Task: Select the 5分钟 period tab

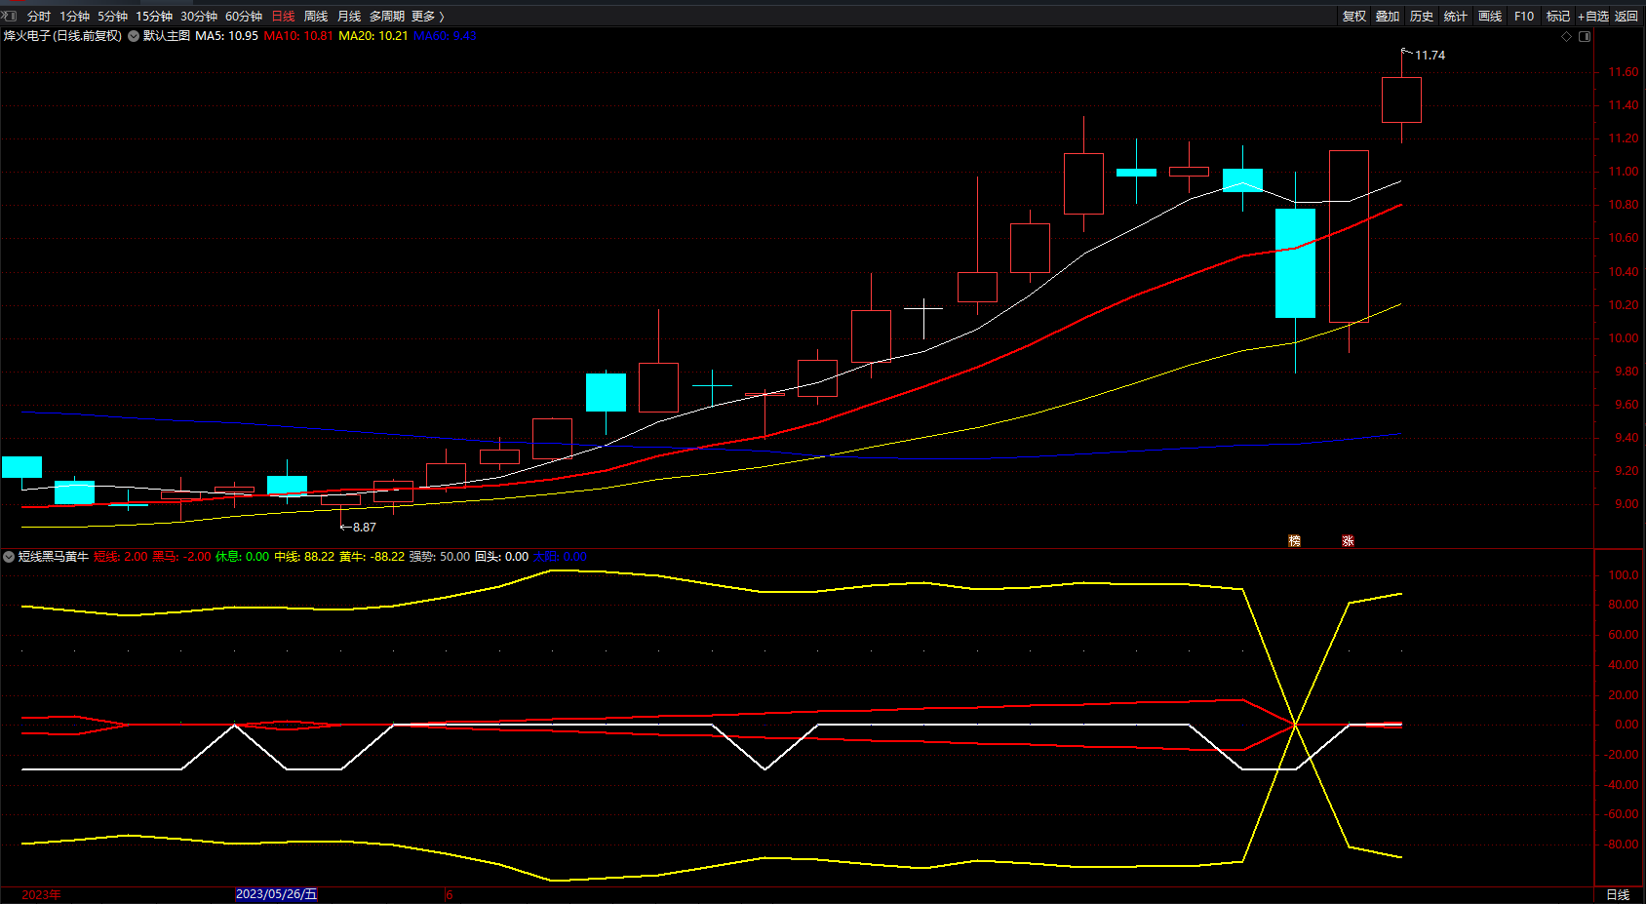Action: [x=113, y=17]
